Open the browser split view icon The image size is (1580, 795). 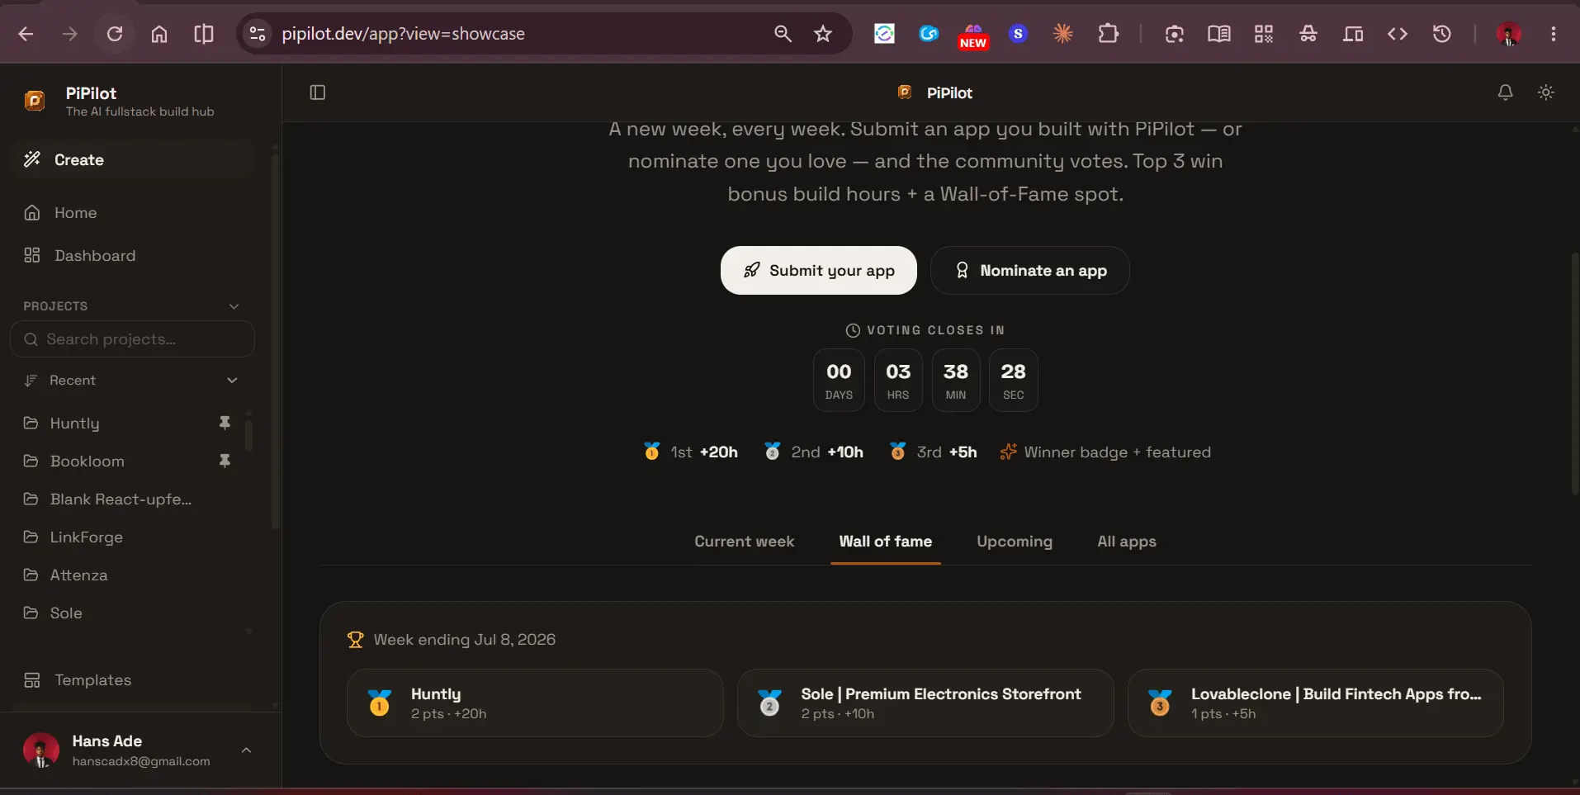point(204,34)
